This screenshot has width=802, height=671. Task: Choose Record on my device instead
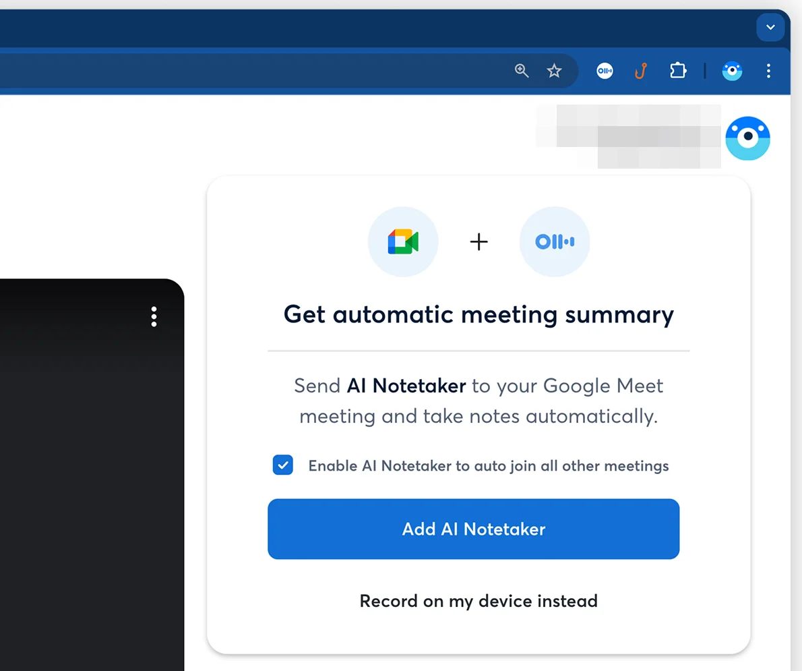[x=479, y=601]
